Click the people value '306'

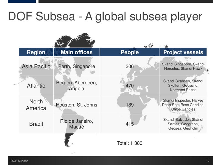coord(130,66)
